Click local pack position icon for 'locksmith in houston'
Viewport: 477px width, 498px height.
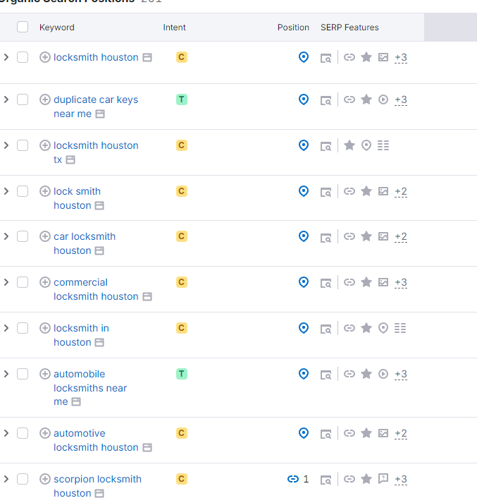tap(304, 328)
